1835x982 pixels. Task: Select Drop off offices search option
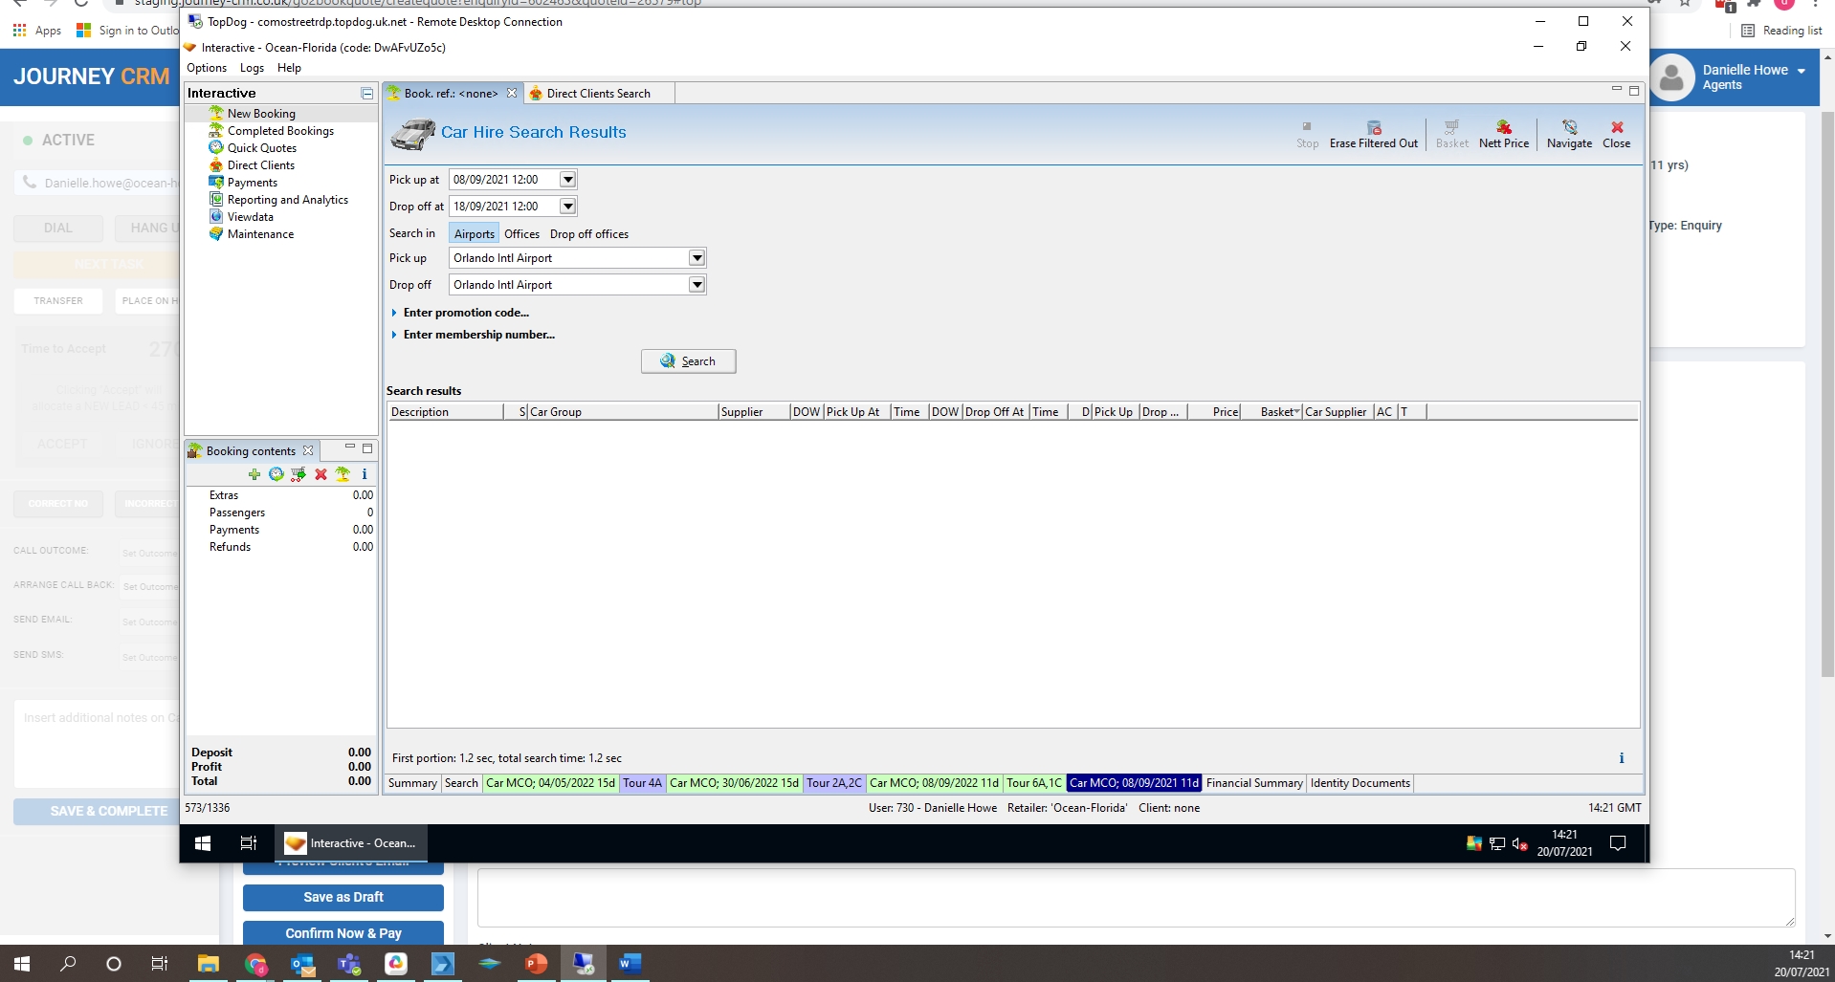pos(589,234)
